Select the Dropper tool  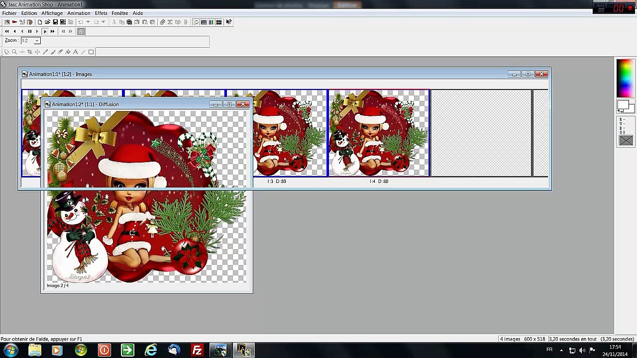coord(45,52)
